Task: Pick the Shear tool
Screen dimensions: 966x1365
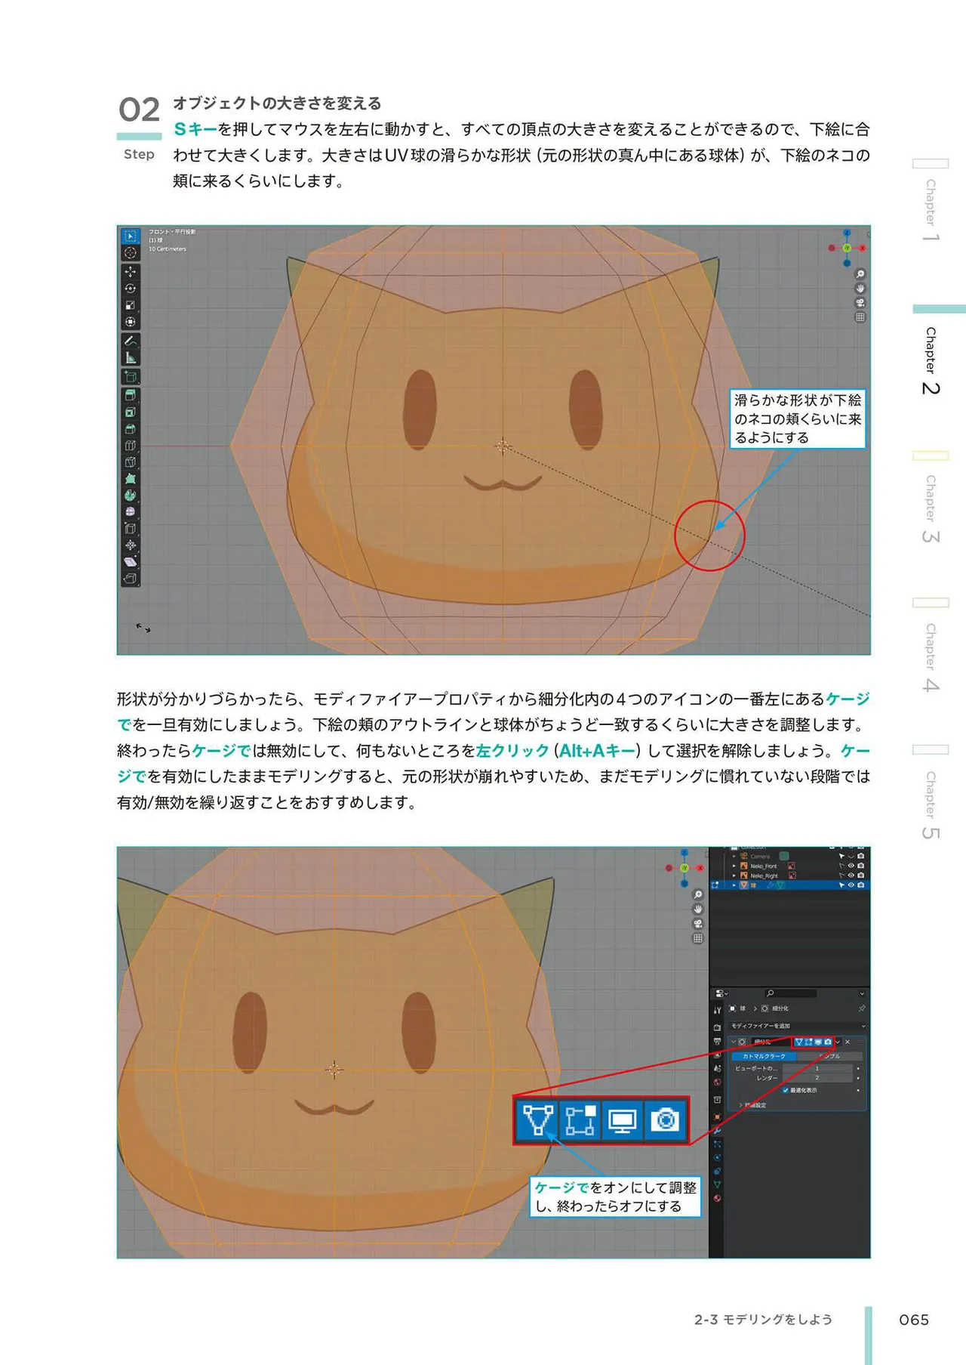Action: 130,561
